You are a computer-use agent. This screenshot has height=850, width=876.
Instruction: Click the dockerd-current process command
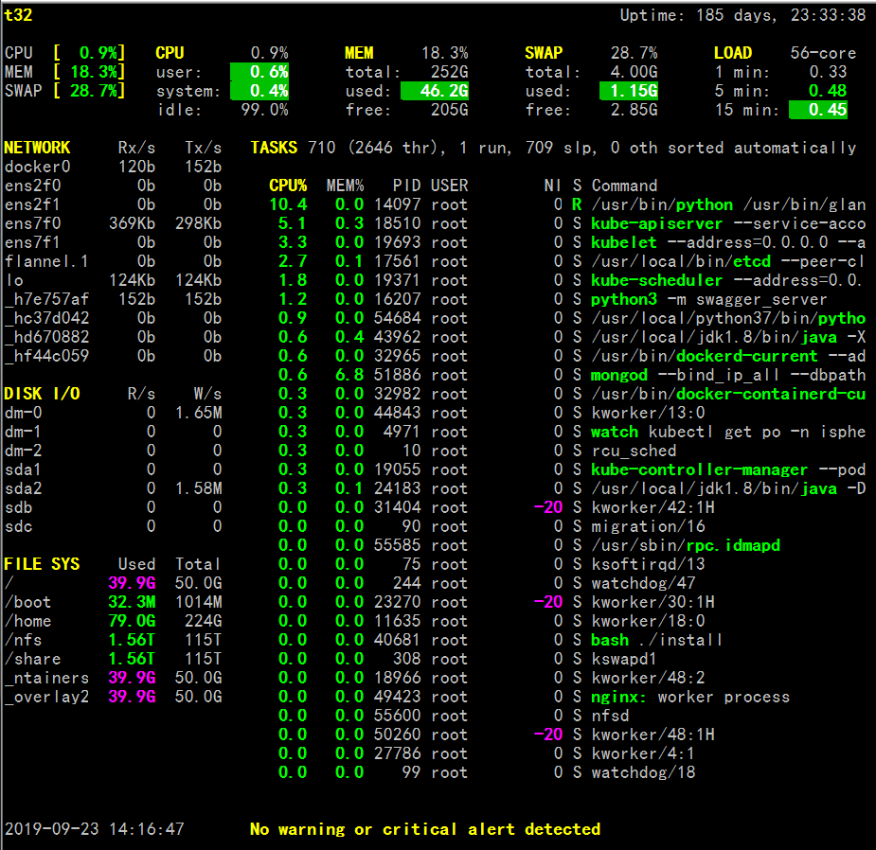728,356
